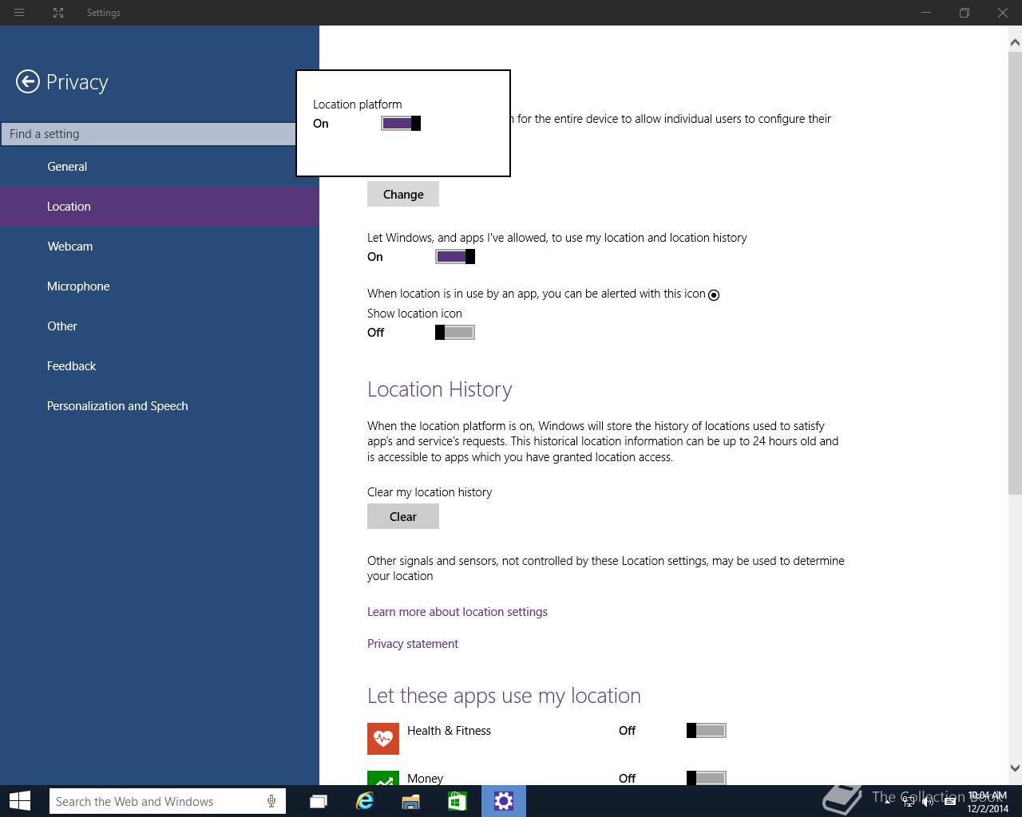Enable location for Health & Fitness
The image size is (1022, 817).
[707, 730]
